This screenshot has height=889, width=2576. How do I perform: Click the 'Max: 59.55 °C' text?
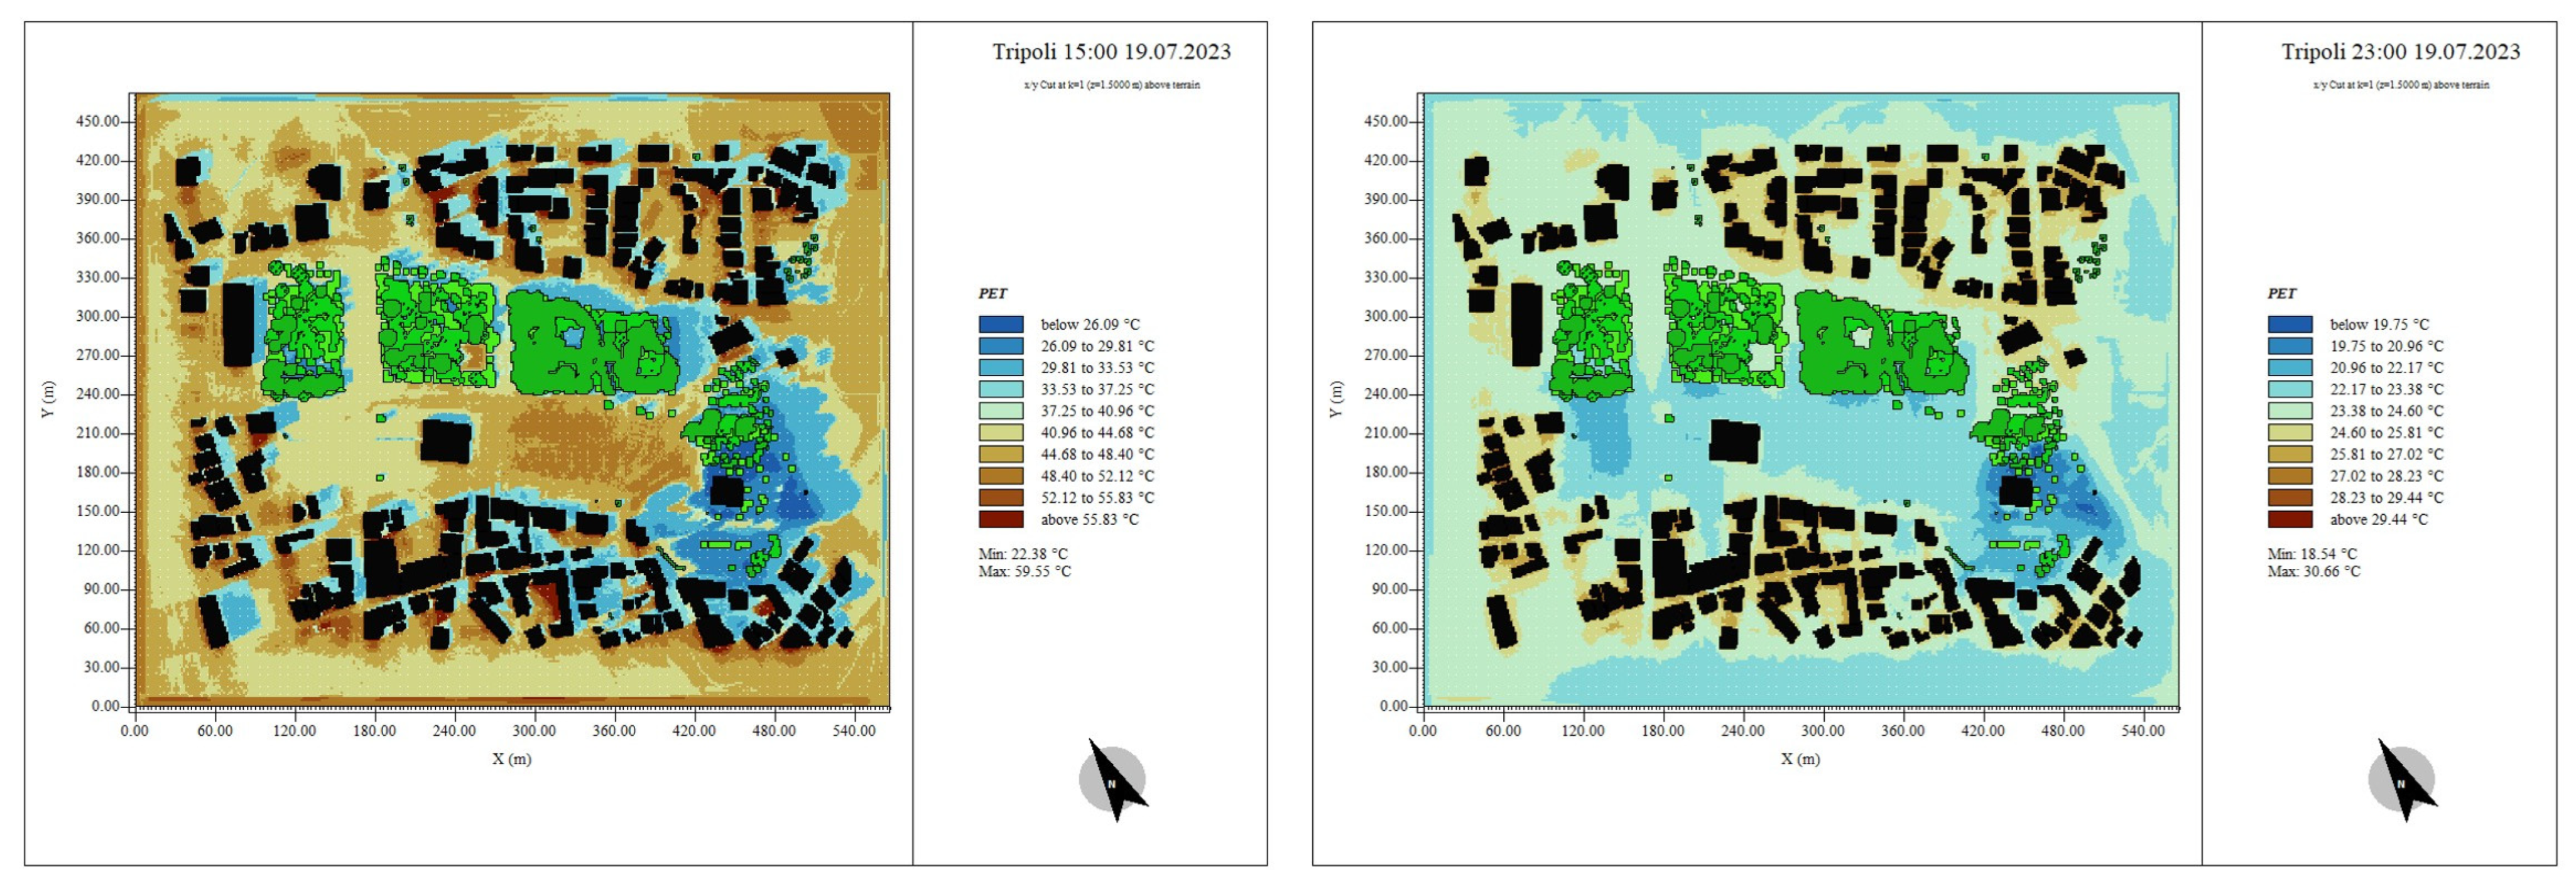(x=1024, y=572)
